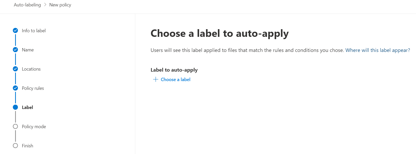The width and height of the screenshot is (416, 154).
Task: Click the Info to label completed checkmark icon
Action: point(15,30)
